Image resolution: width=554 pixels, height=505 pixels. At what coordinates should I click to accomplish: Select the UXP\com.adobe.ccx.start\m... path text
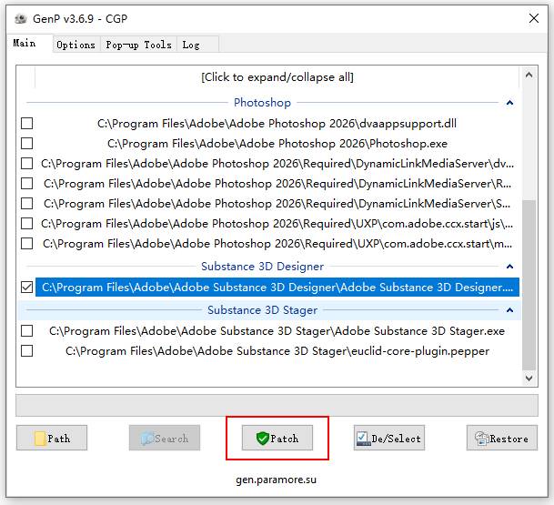[277, 244]
